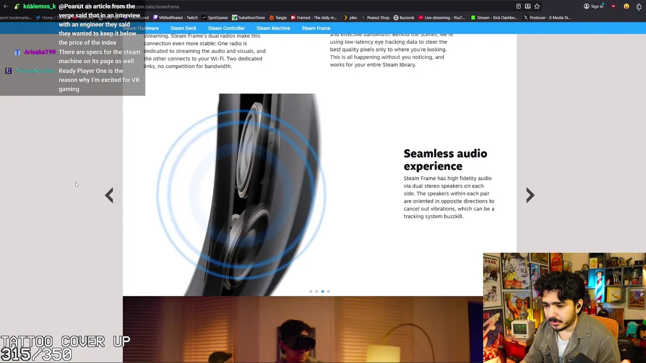This screenshot has height=363, width=646.
Task: Click the "TATTOO COVER UP" goal text
Action: [x=66, y=341]
